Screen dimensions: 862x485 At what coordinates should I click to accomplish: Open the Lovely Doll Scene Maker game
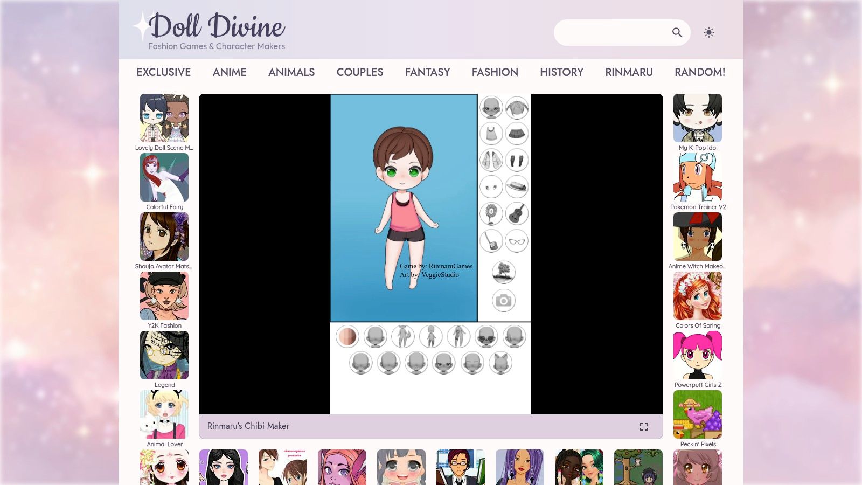(164, 123)
